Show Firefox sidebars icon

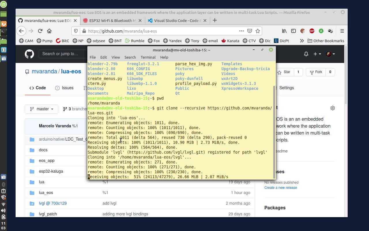[x=293, y=31]
